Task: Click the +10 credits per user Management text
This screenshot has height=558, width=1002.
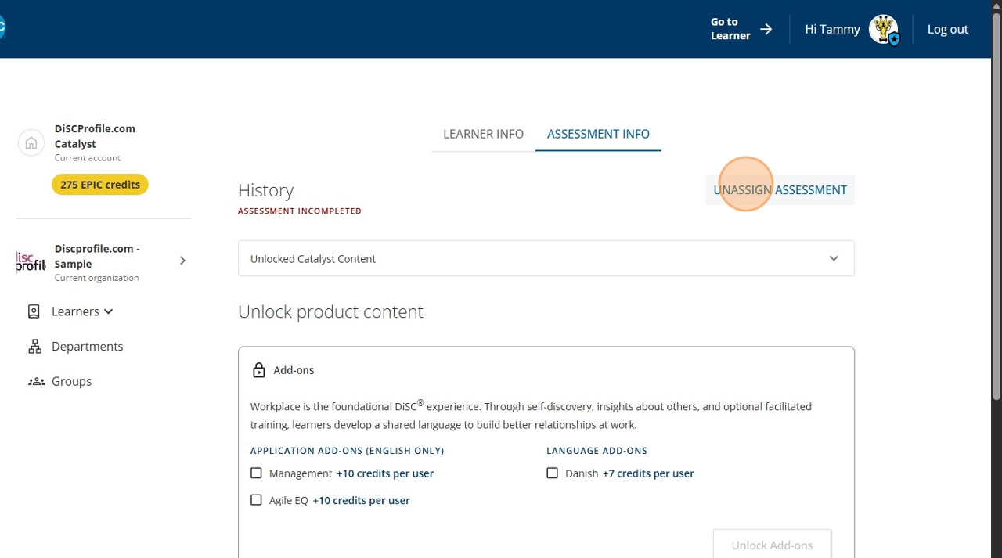Action: click(385, 473)
